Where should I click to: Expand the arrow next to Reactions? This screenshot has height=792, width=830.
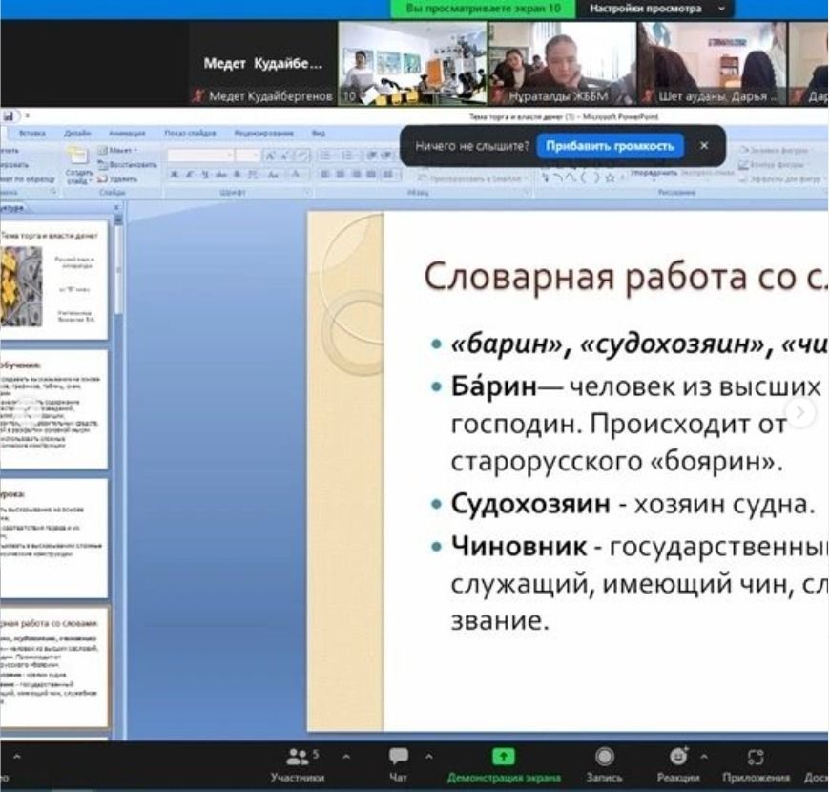(x=704, y=757)
